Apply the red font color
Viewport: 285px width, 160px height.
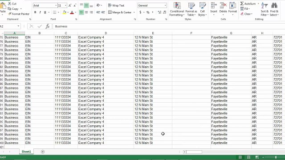click(72, 12)
